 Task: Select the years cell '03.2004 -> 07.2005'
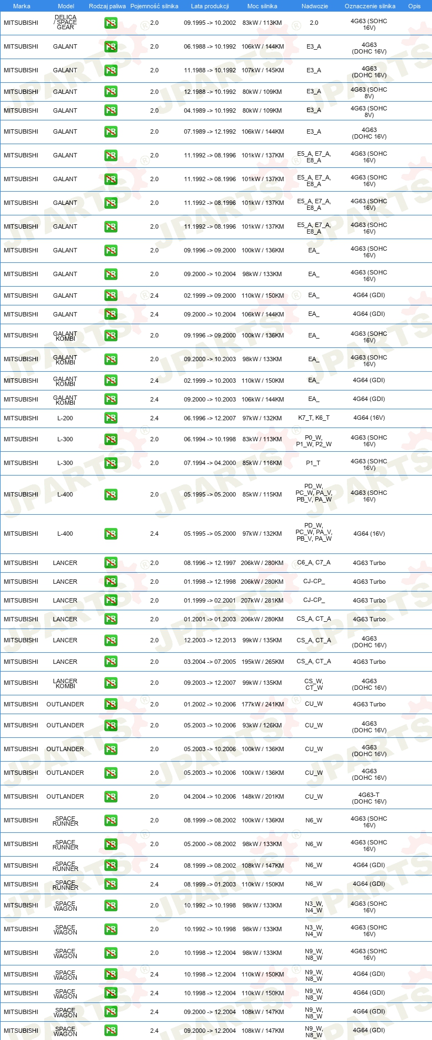coord(210,662)
